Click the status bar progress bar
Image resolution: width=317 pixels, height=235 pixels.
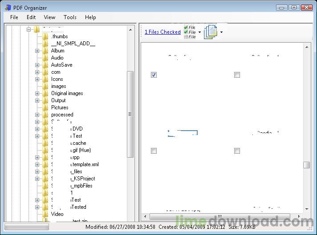[27, 227]
